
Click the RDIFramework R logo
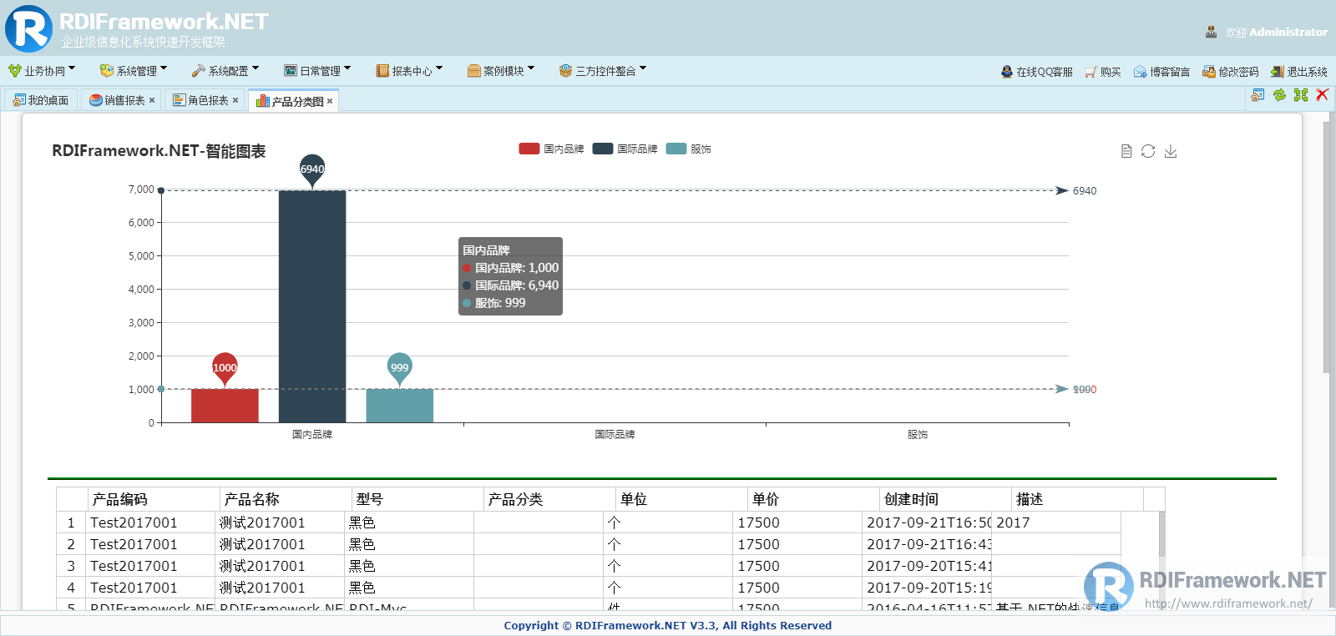[x=28, y=28]
